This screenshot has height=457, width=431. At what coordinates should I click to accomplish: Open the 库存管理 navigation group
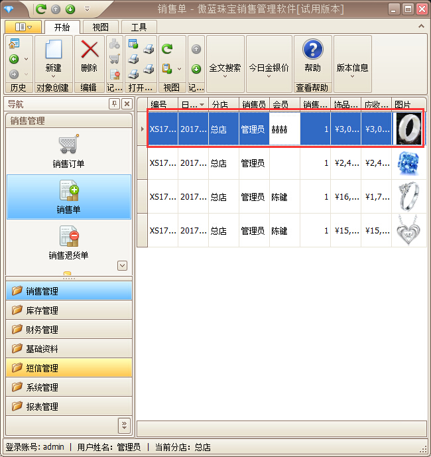(69, 310)
